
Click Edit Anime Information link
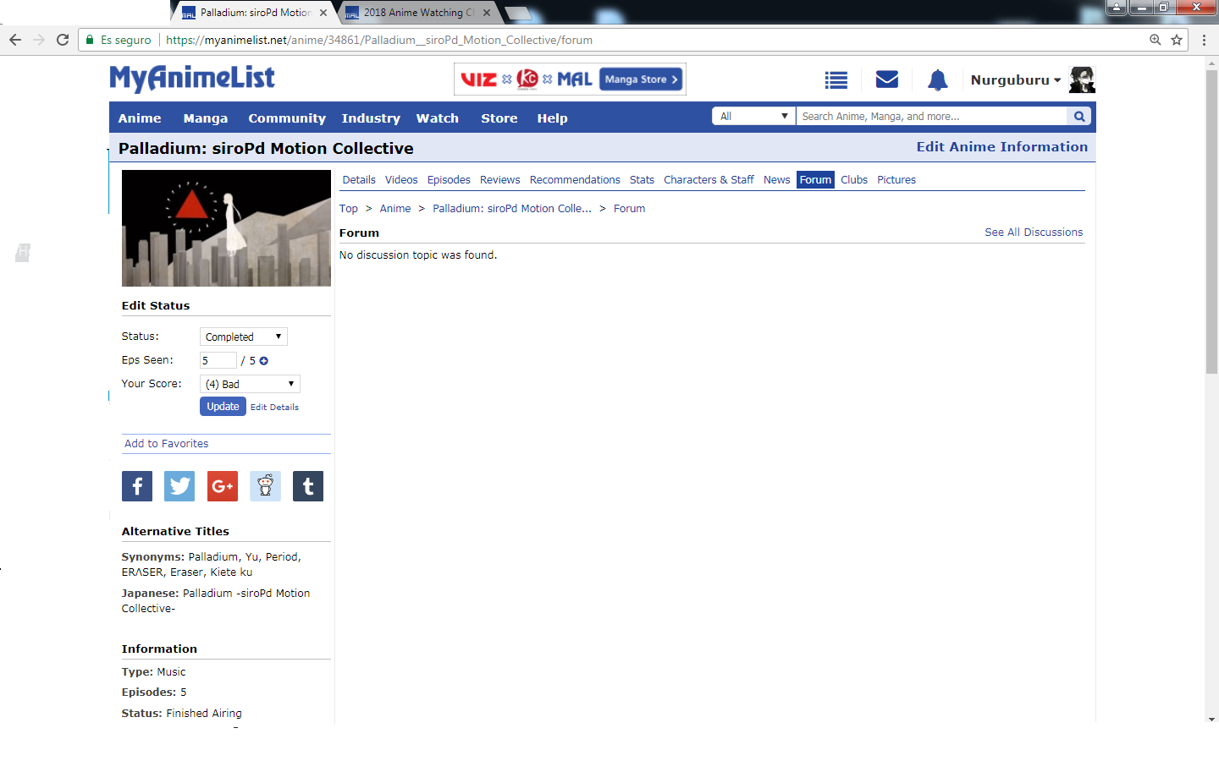point(1002,147)
